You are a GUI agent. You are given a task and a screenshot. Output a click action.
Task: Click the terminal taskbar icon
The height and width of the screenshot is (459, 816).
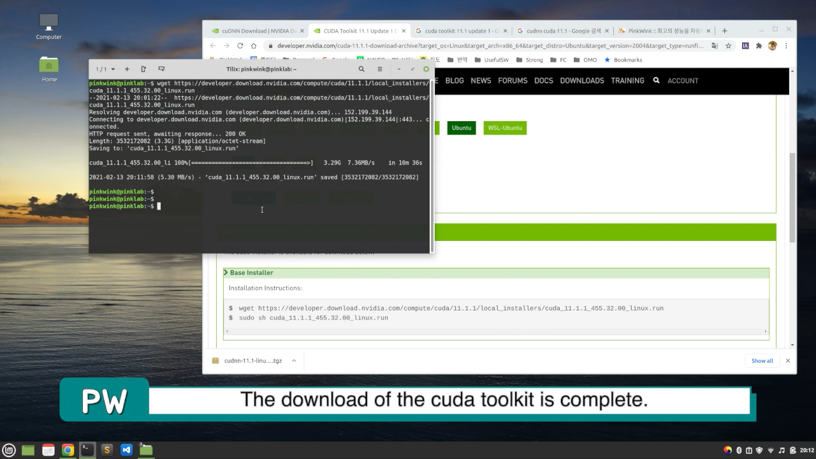(87, 450)
